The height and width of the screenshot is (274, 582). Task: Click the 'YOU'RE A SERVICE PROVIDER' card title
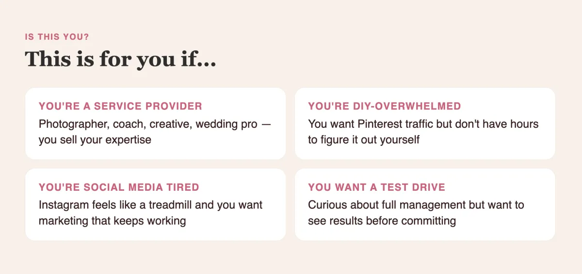[x=120, y=107]
